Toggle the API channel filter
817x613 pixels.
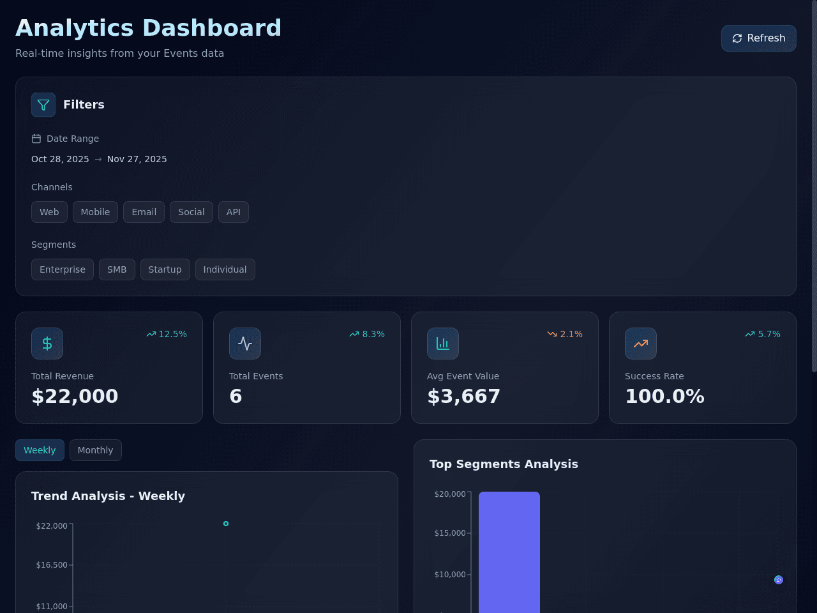point(234,212)
